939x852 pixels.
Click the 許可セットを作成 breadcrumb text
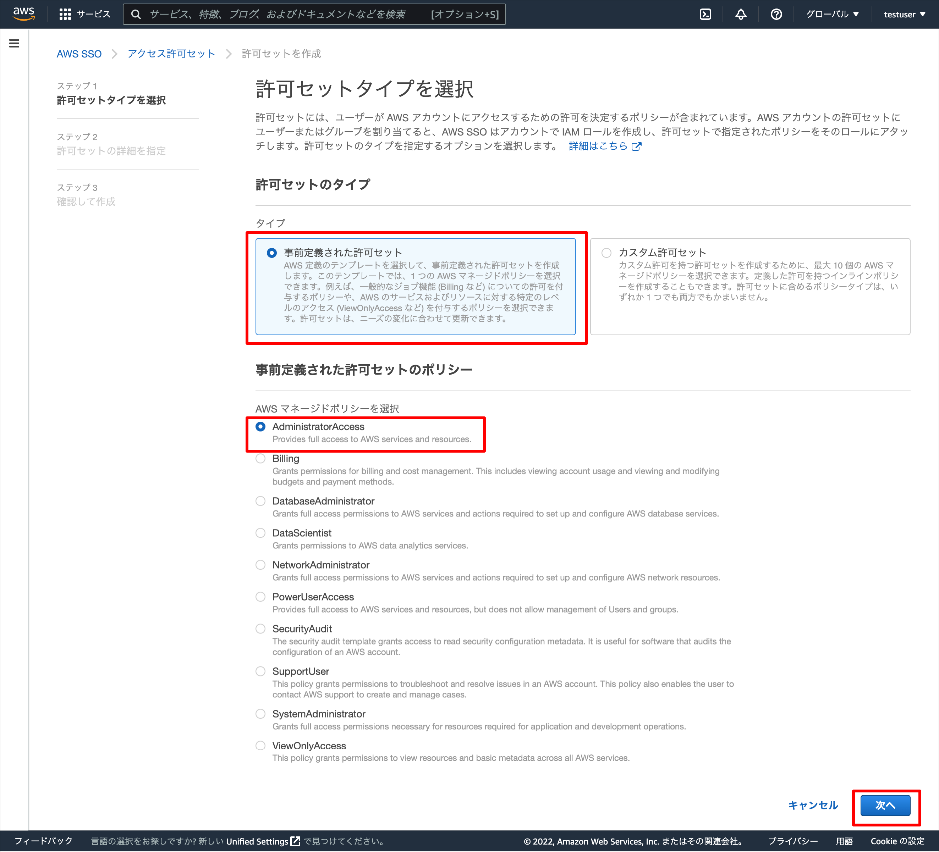point(281,54)
